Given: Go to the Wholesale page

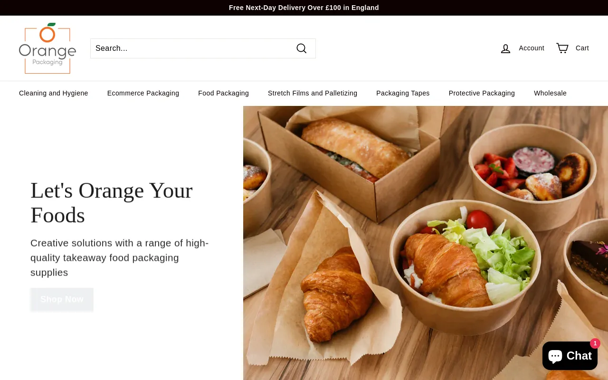Looking at the screenshot, I should [550, 93].
